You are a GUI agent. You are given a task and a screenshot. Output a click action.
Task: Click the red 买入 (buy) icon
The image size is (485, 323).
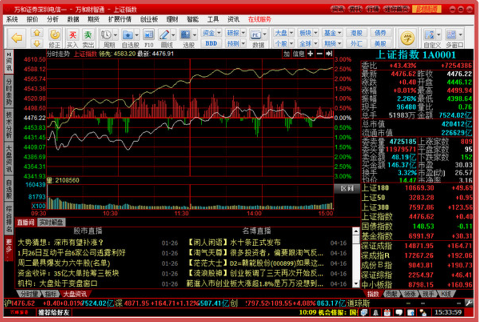(72, 35)
